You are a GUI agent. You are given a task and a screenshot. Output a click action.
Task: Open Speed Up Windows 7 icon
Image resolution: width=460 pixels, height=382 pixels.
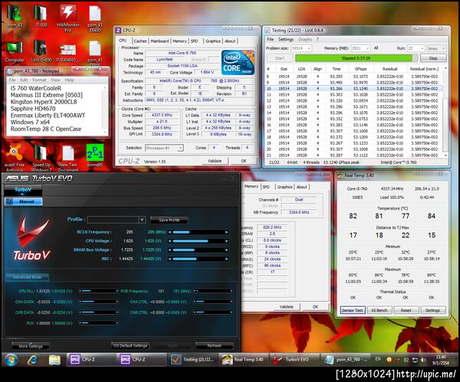(41, 158)
